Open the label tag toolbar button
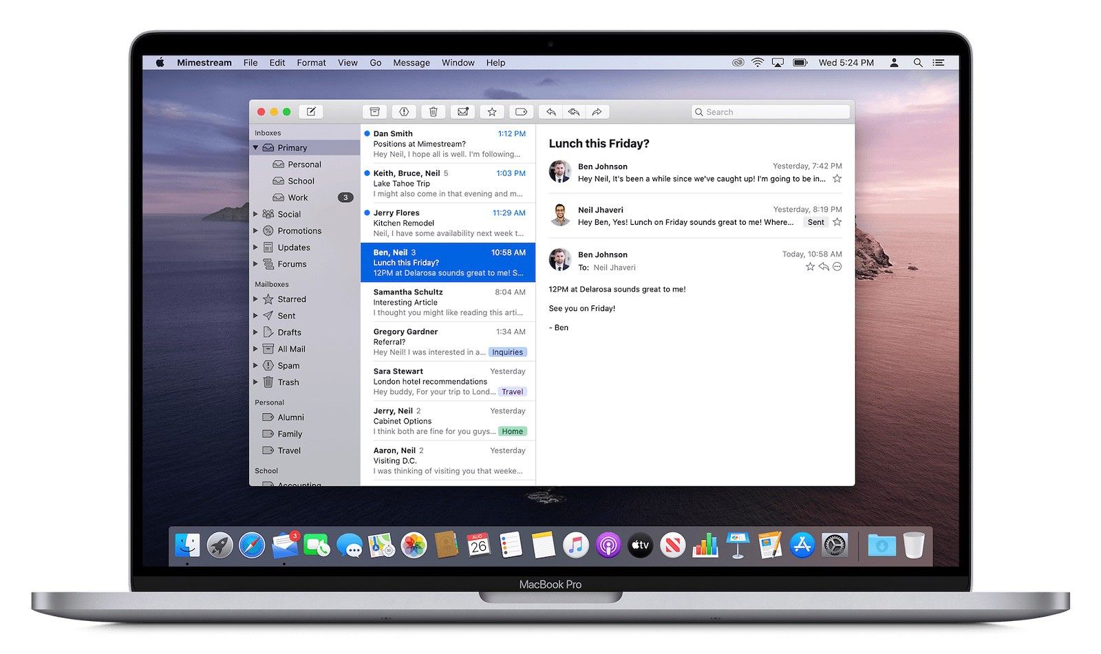The height and width of the screenshot is (654, 1101). click(x=521, y=111)
